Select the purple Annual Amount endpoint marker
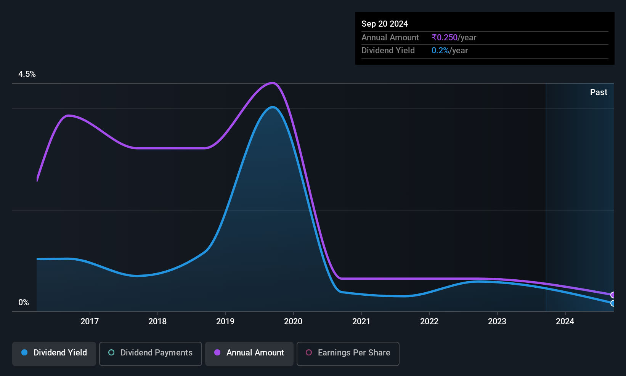Viewport: 626px width, 376px height. pyautogui.click(x=613, y=295)
